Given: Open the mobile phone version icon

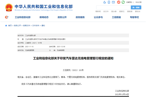Looking at the screenshot, I should 109,2.
